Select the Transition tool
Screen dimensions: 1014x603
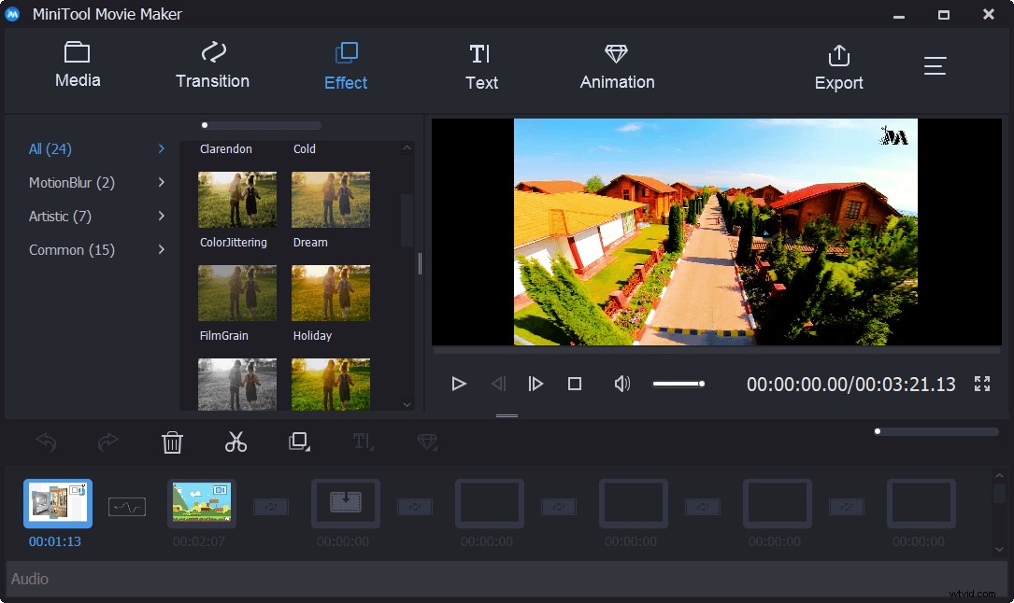pos(212,65)
